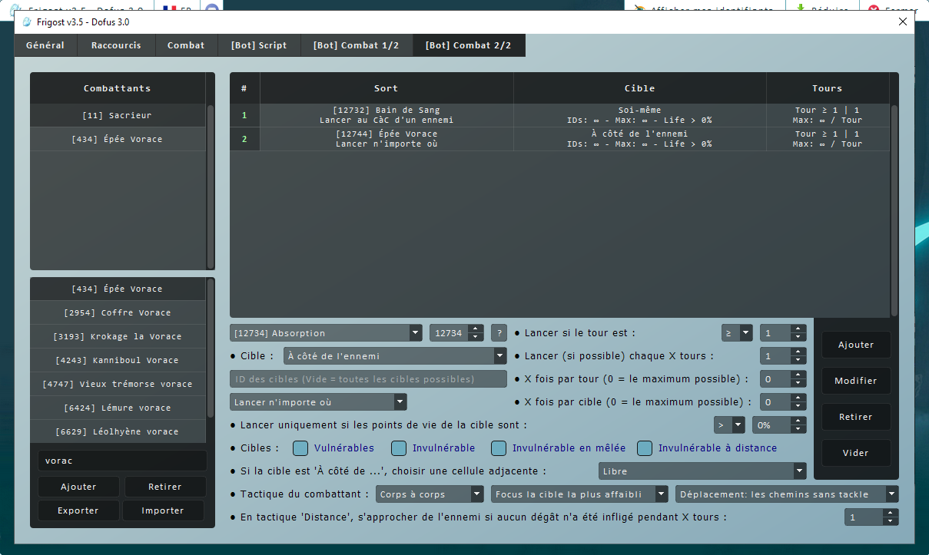This screenshot has height=555, width=929.
Task: Enable targeting 'Invulnérable à distance' enemies
Action: pos(645,448)
